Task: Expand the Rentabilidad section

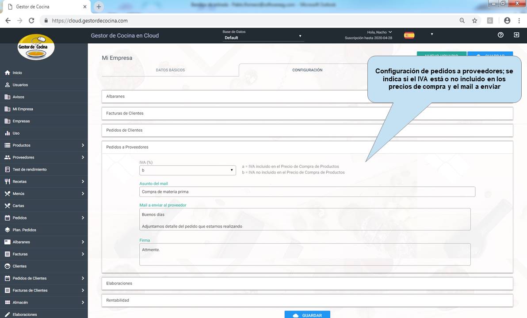Action: [x=307, y=300]
